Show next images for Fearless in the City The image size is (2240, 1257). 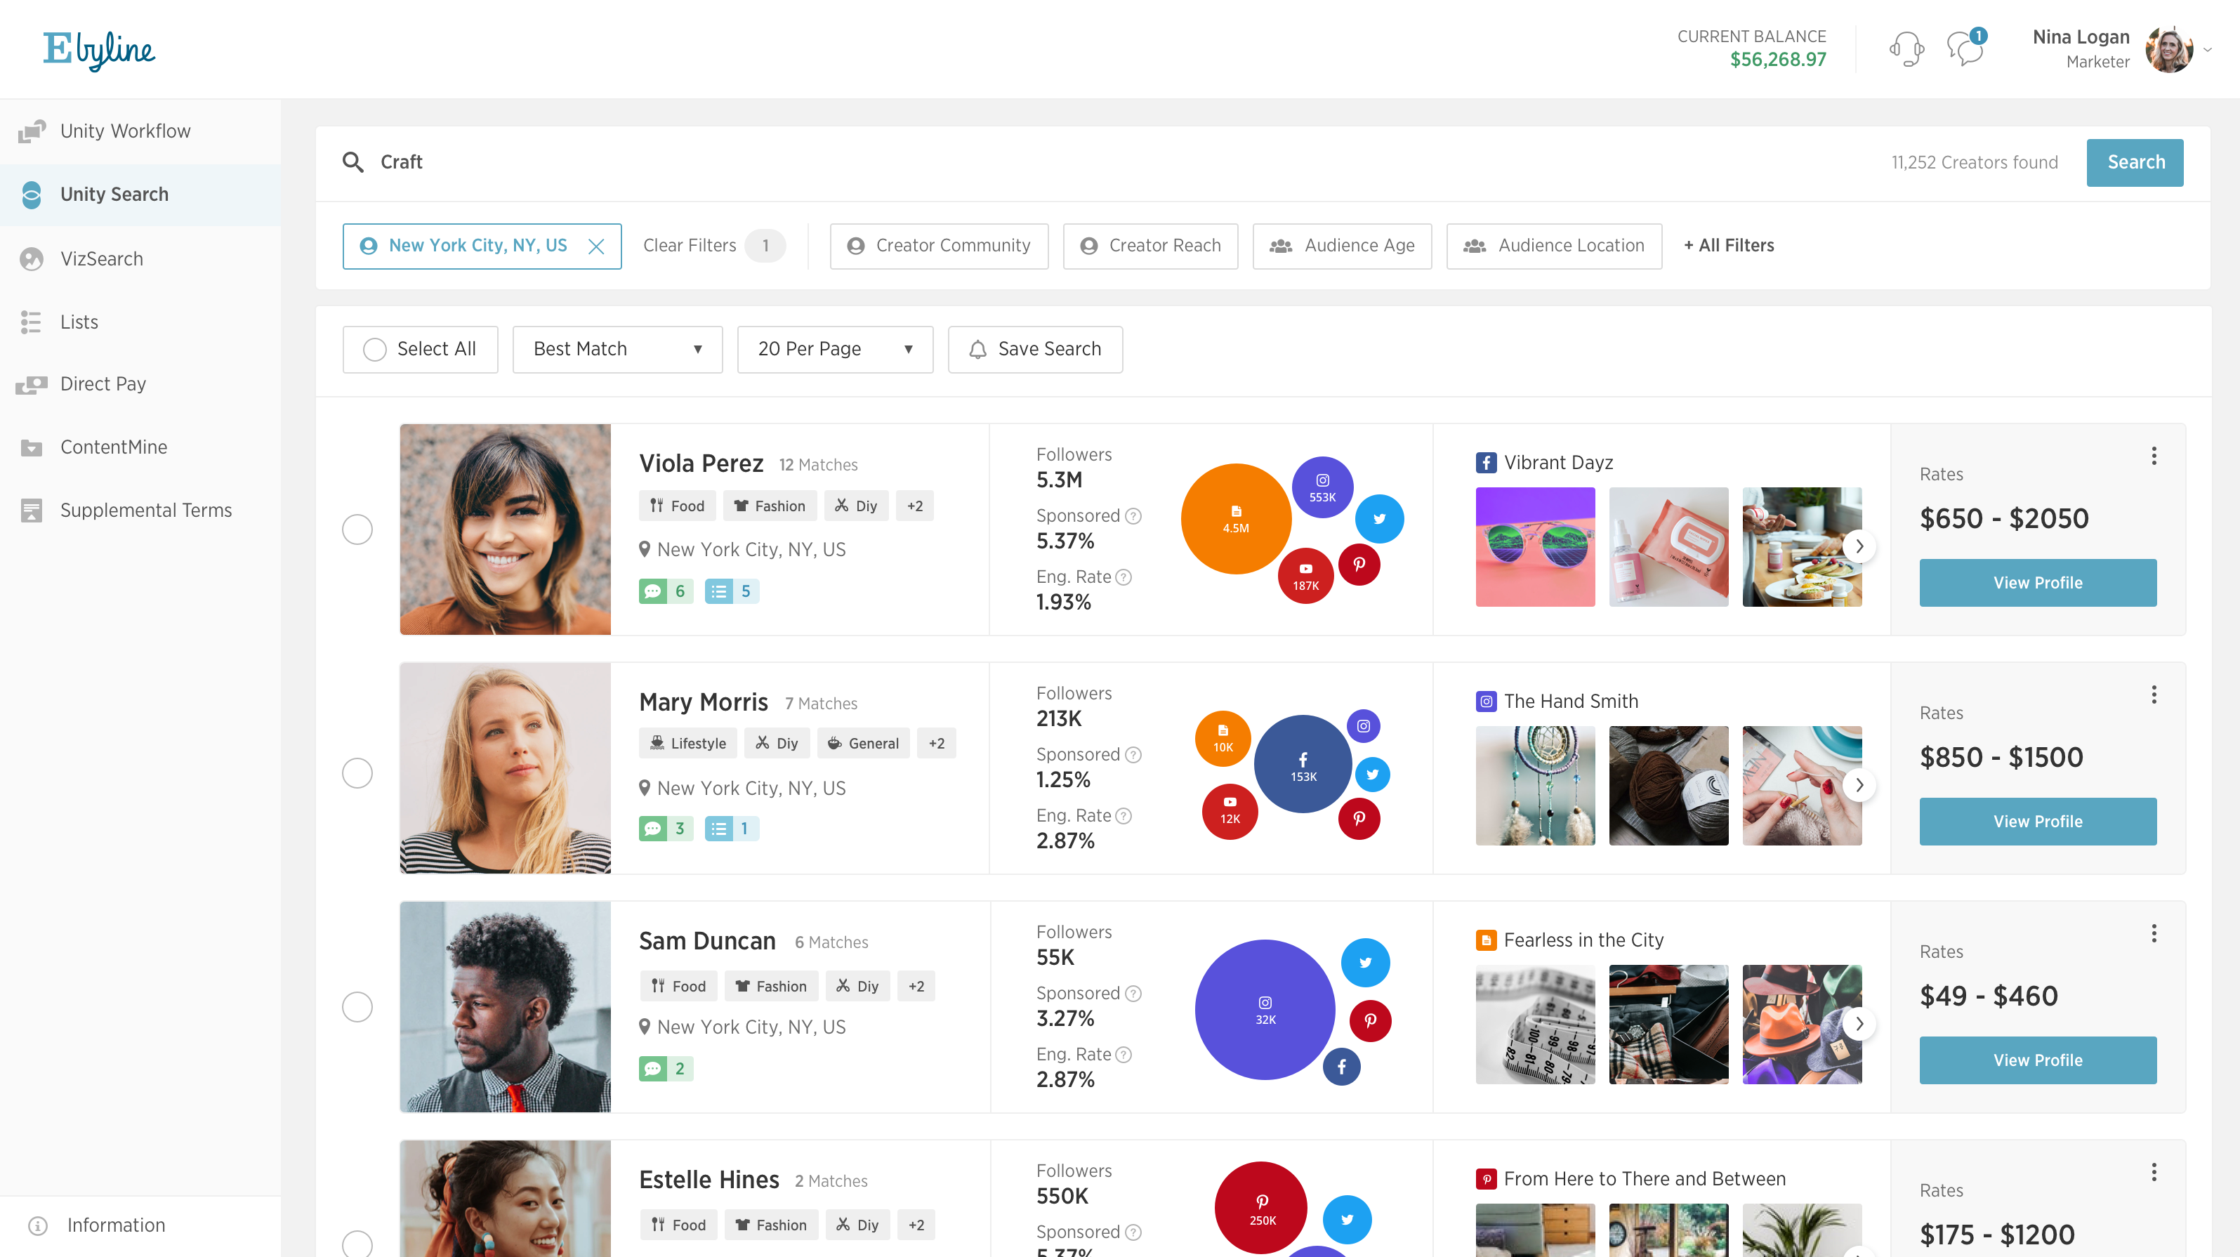point(1859,1024)
